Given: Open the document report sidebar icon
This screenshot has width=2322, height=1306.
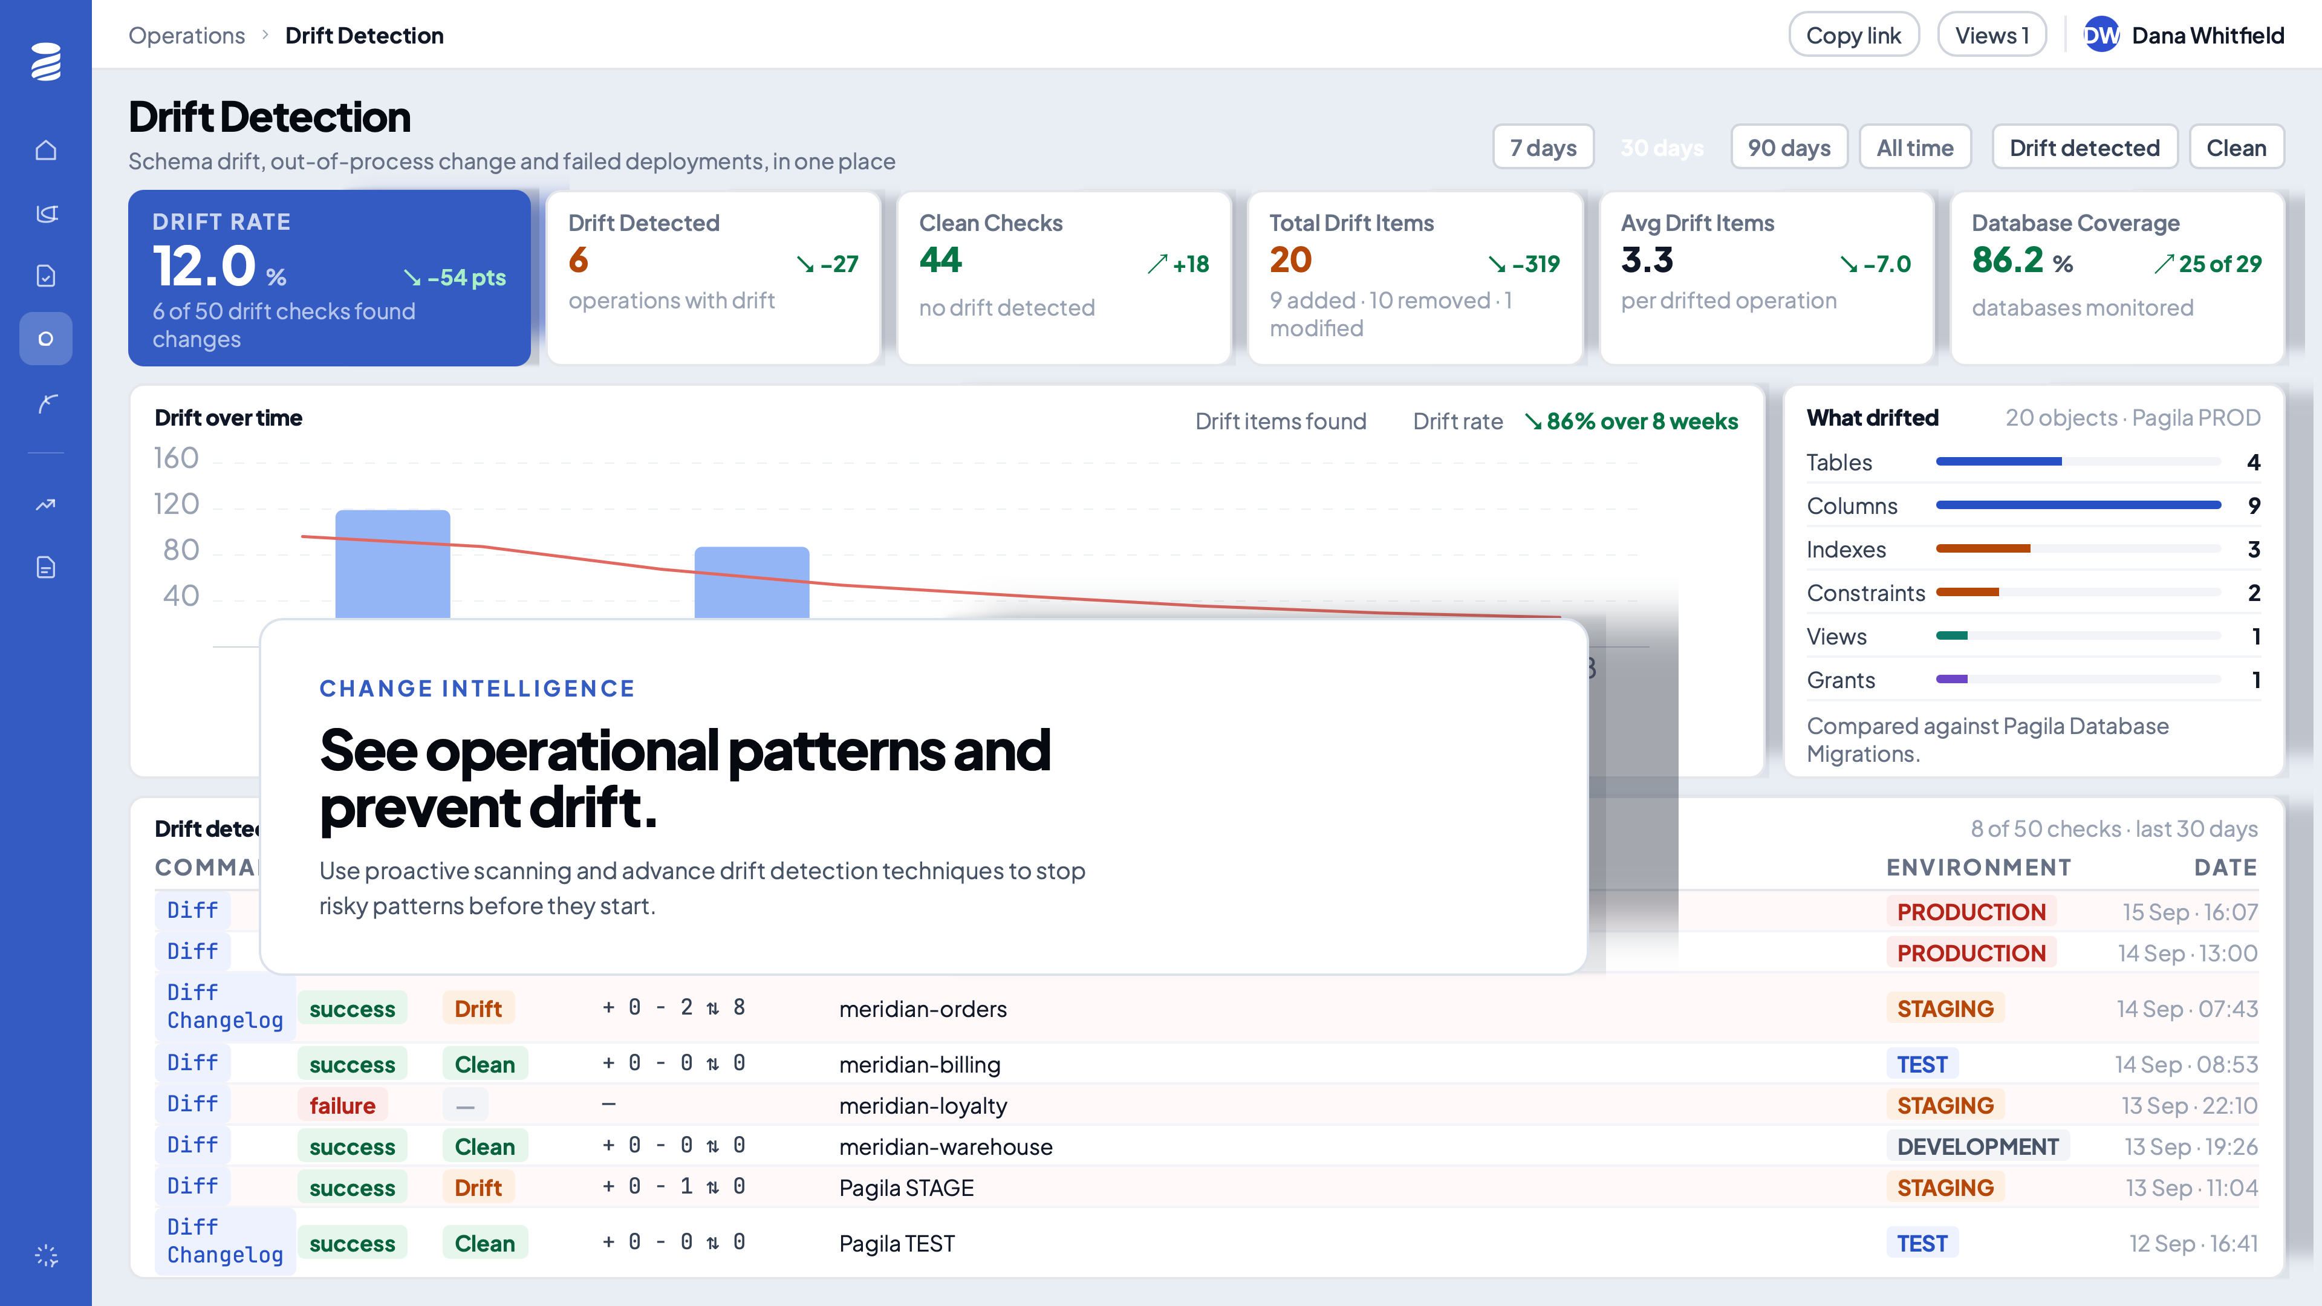Looking at the screenshot, I should point(46,568).
